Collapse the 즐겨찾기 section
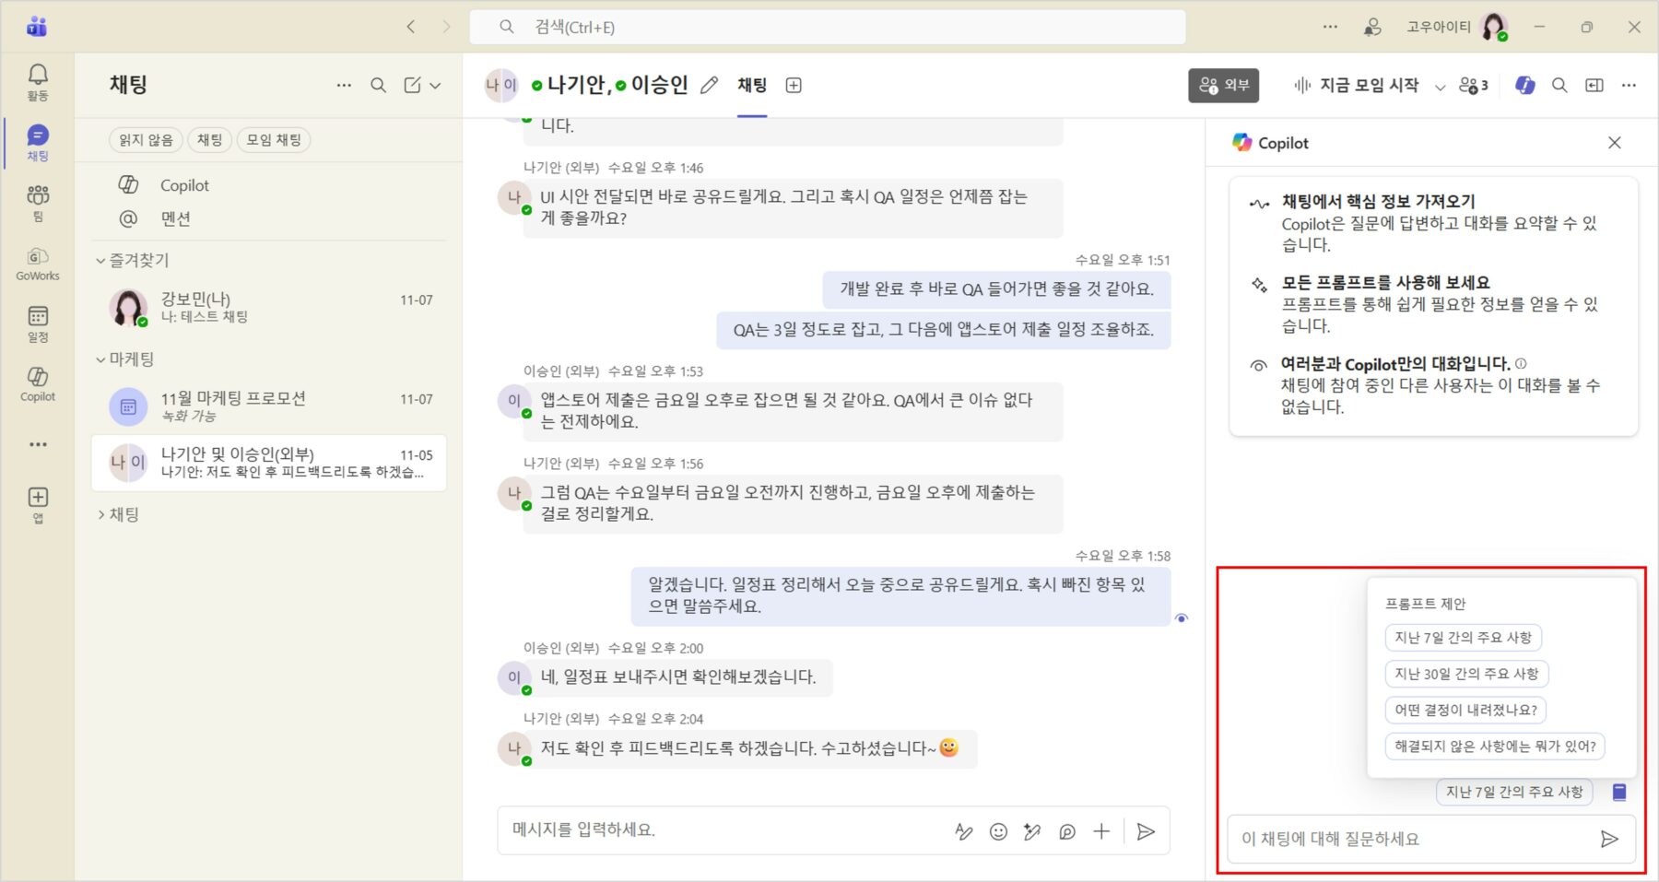The image size is (1659, 882). (100, 261)
